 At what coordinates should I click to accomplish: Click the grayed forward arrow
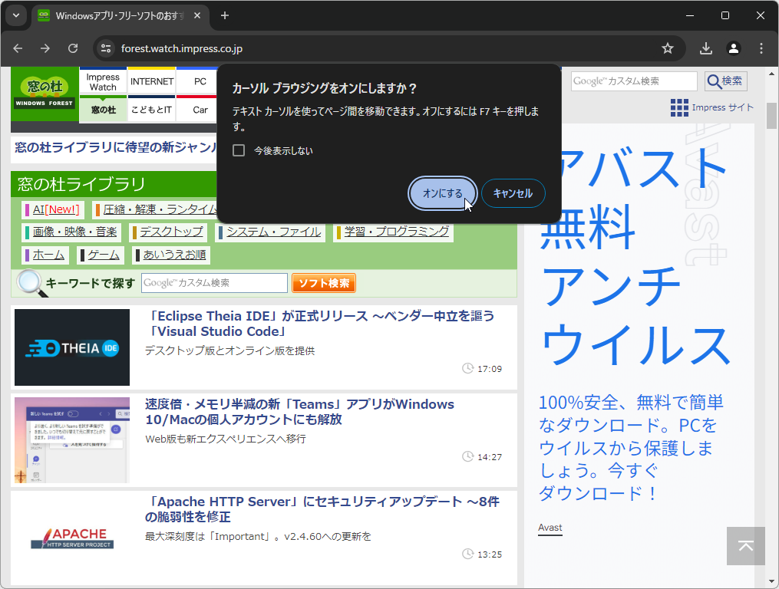point(45,48)
